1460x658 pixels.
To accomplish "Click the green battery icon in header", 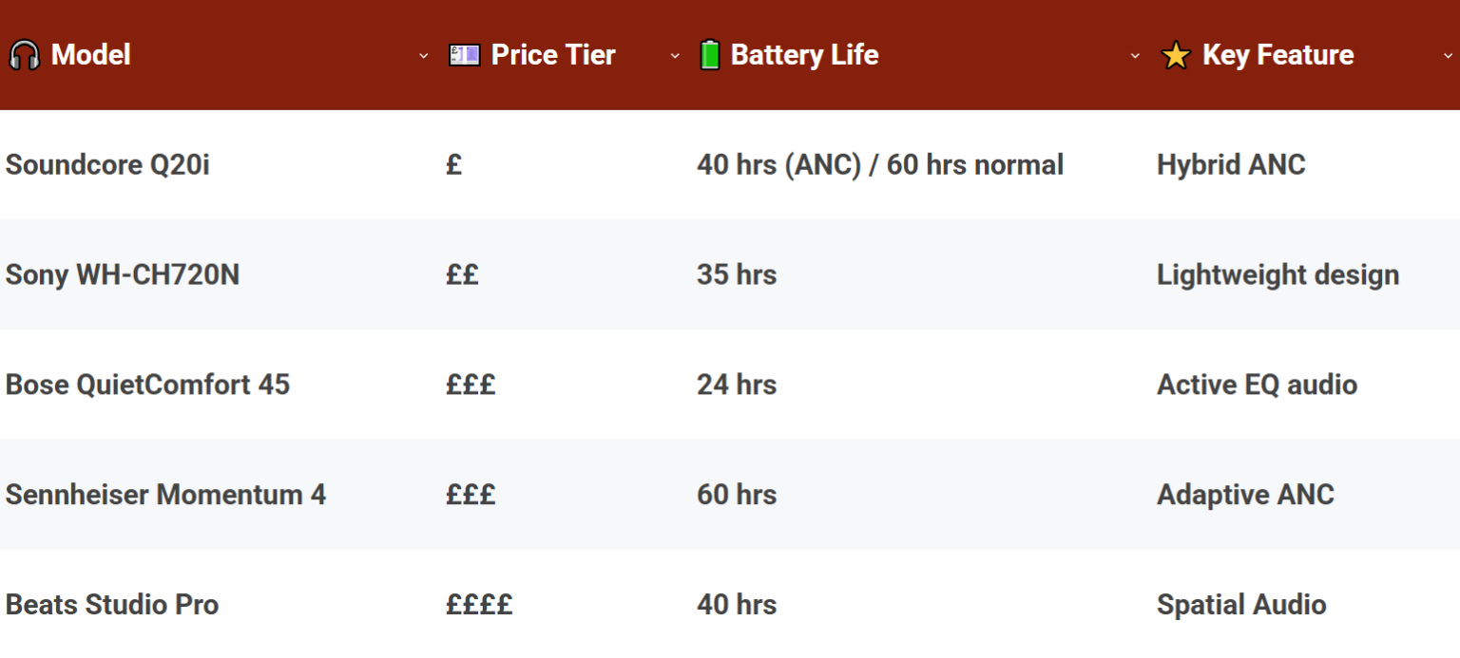I will point(708,55).
